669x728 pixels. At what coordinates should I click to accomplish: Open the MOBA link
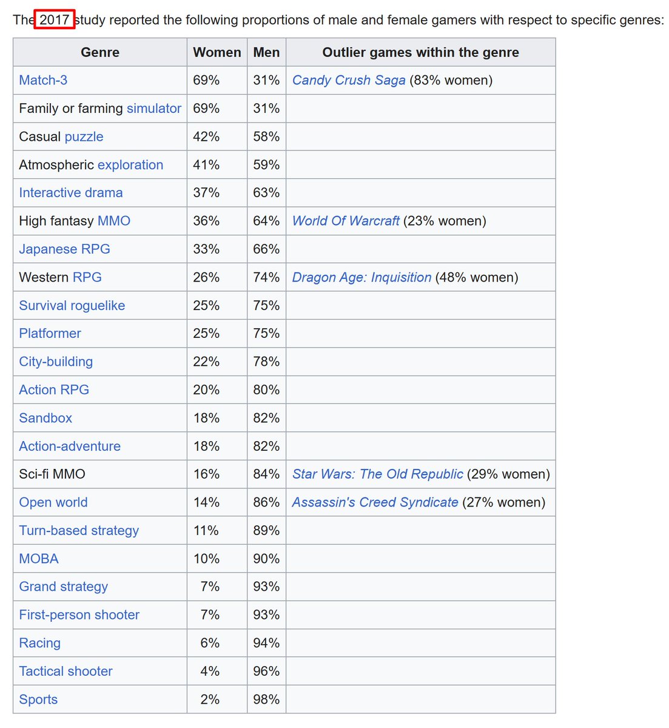coord(39,559)
